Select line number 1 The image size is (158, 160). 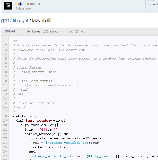pyautogui.click(x=6, y=41)
